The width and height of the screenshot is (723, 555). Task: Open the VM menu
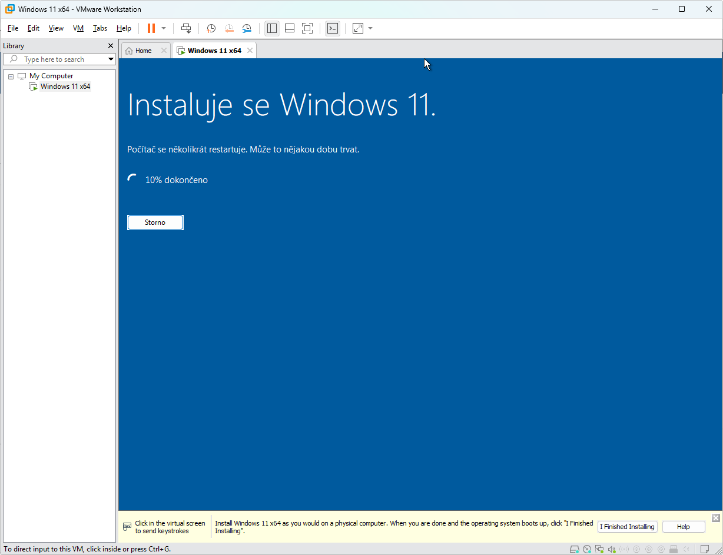coord(78,28)
